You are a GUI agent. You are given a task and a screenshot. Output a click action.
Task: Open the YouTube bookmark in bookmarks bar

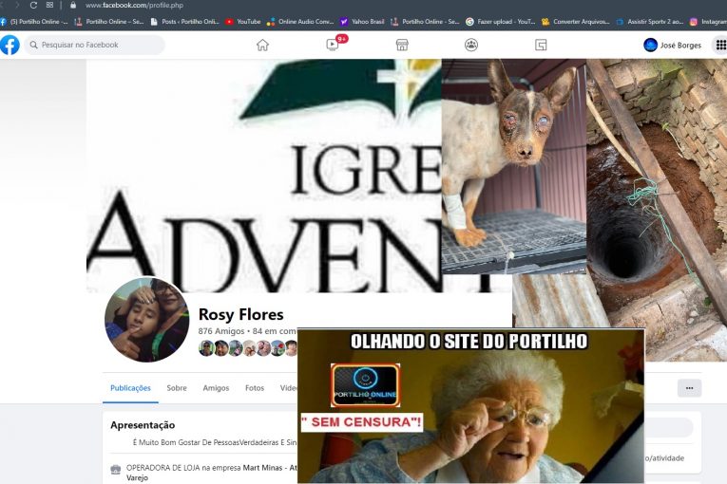click(x=243, y=21)
